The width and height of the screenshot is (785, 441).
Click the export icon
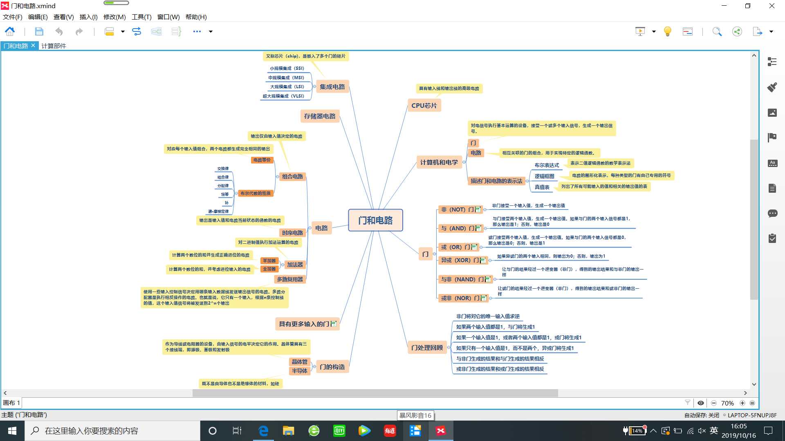(x=757, y=31)
